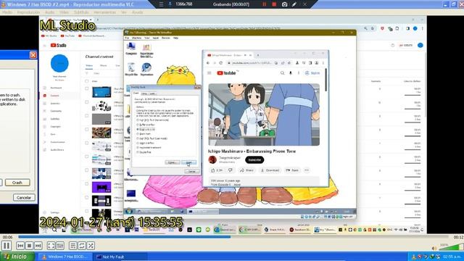Open the Reproducción menu

point(28,12)
